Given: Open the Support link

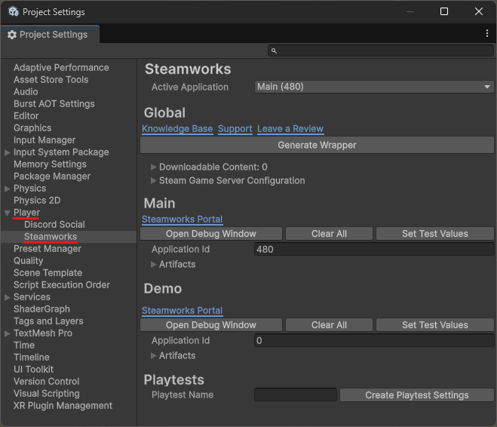Looking at the screenshot, I should [235, 129].
